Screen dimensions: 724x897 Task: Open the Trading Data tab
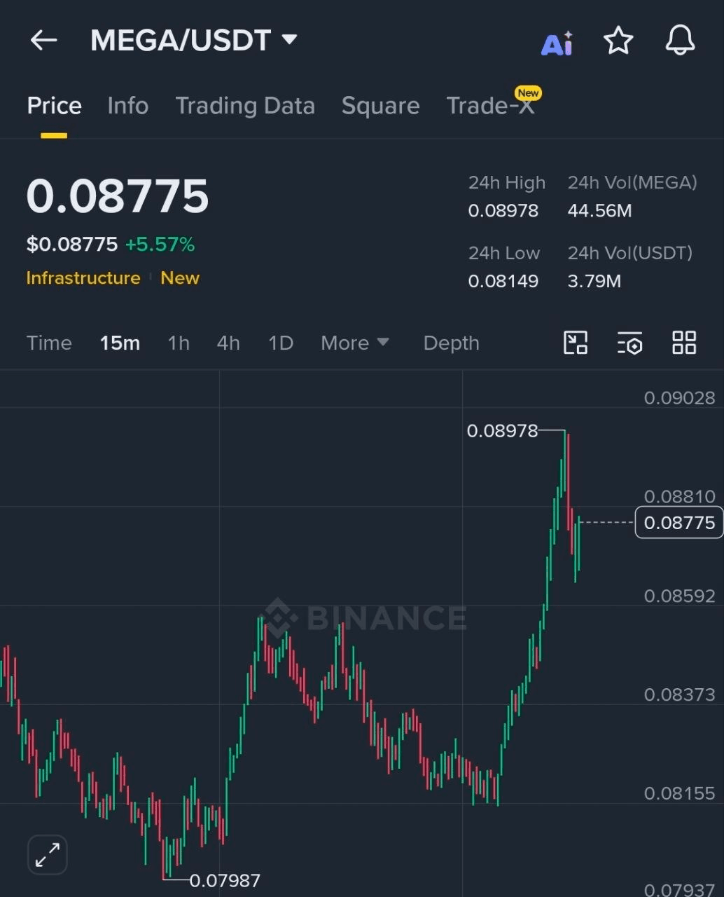(x=245, y=106)
